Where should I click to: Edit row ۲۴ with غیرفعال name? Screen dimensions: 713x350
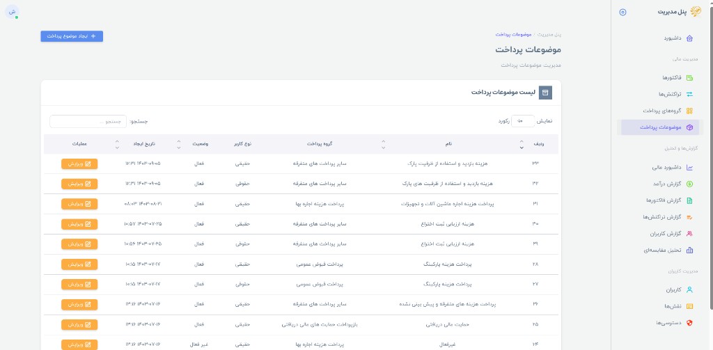click(79, 344)
